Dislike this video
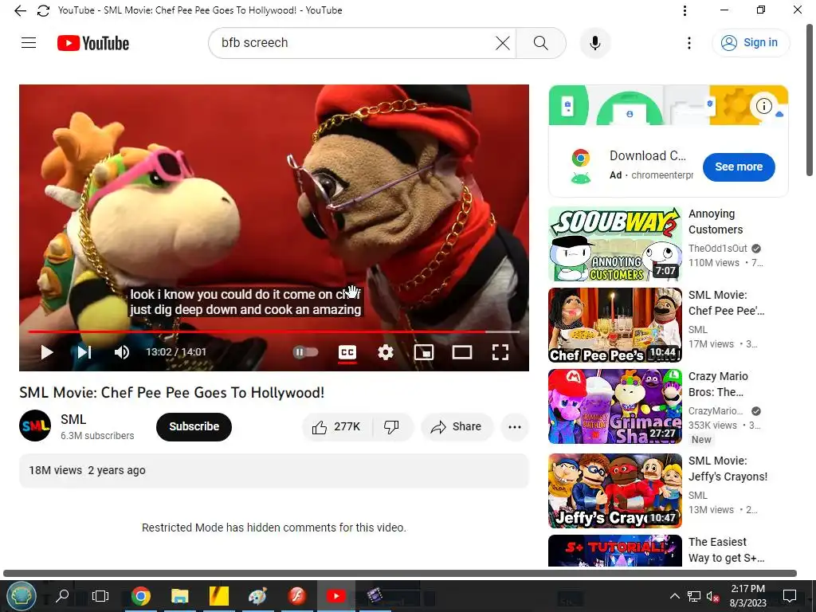The image size is (816, 612). pos(391,427)
